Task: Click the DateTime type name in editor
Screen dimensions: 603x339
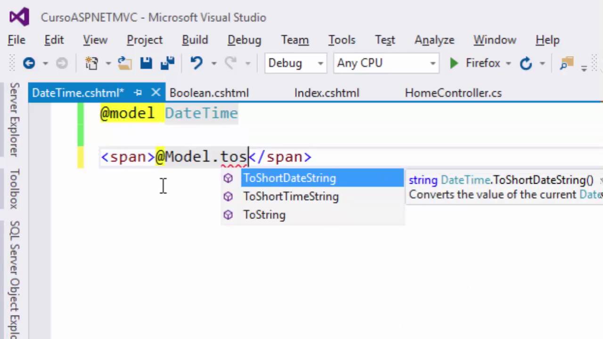Action: 201,113
